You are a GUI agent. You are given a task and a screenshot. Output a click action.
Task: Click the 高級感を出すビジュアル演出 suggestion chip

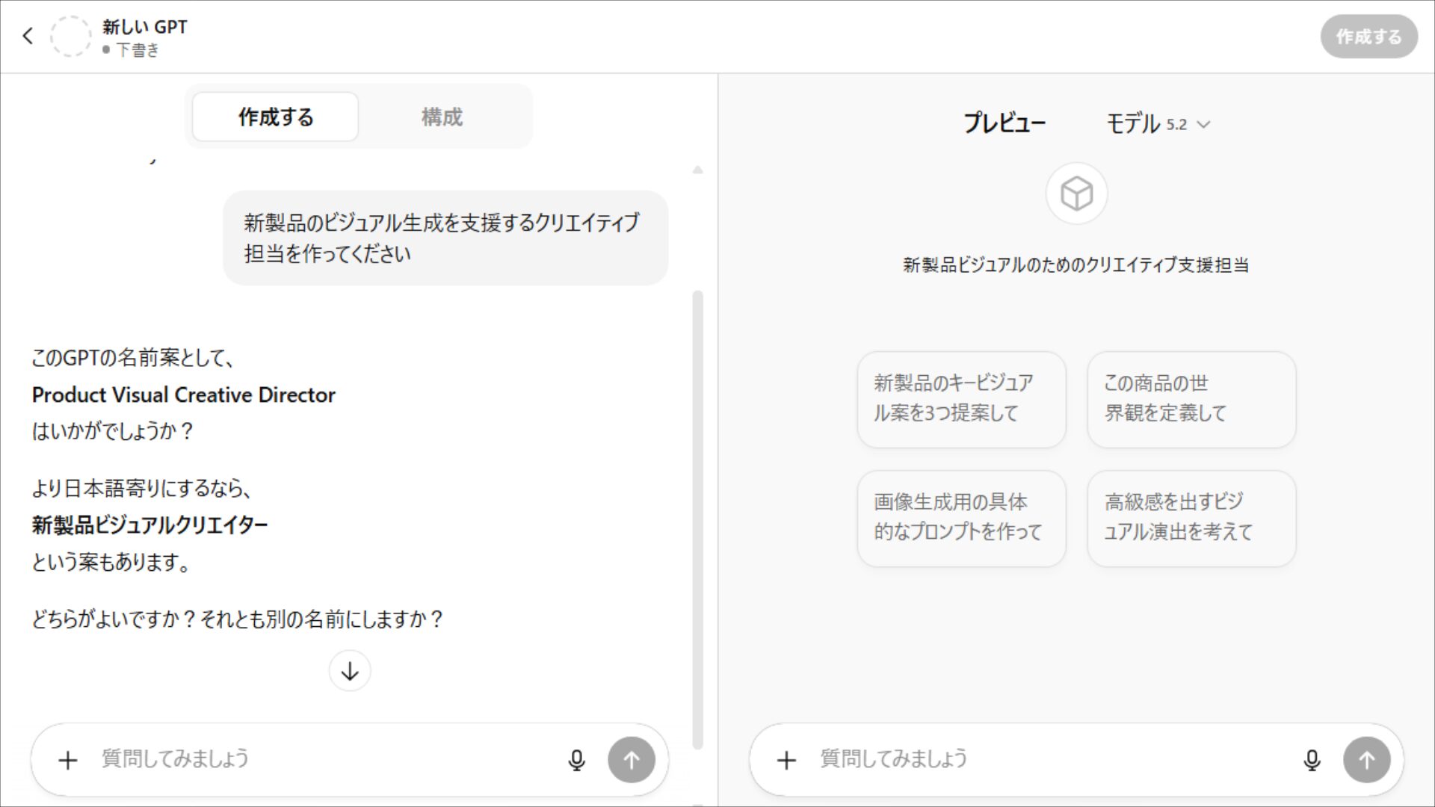click(x=1191, y=519)
